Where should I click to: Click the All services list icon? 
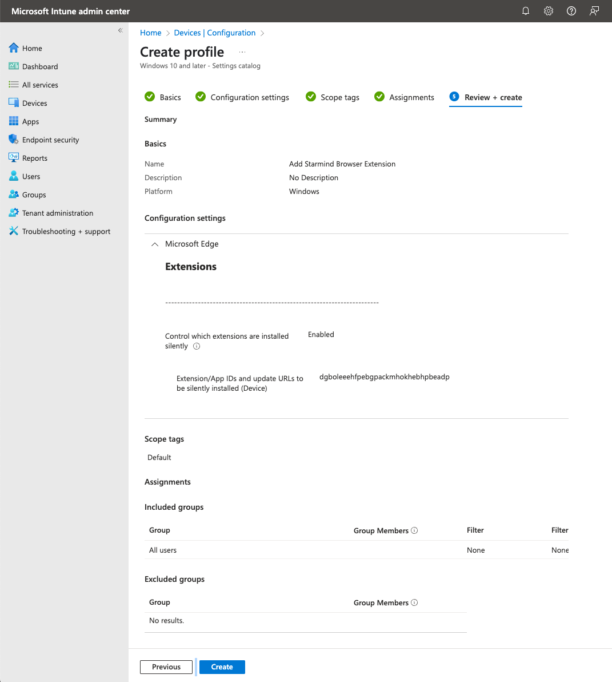(x=14, y=84)
